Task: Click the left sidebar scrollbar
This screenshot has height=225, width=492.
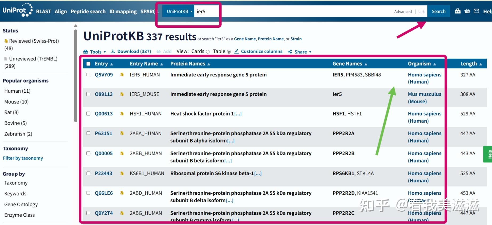Action: [x=76, y=75]
